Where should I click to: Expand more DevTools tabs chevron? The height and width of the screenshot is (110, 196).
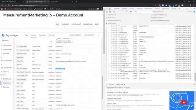[x=179, y=9]
